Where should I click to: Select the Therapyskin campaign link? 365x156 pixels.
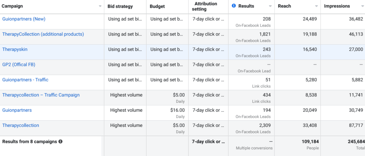point(15,49)
